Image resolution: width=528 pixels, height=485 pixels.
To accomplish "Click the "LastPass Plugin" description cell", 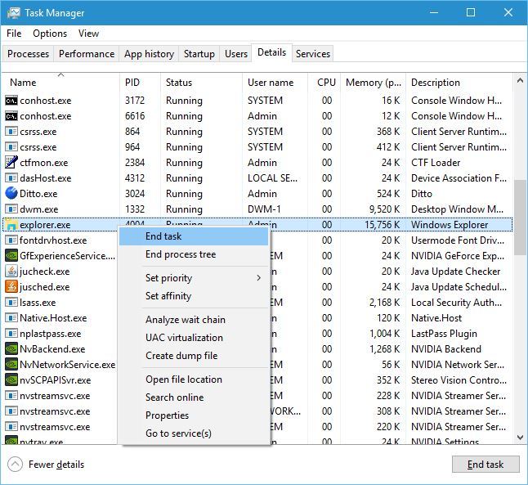I will tap(444, 334).
